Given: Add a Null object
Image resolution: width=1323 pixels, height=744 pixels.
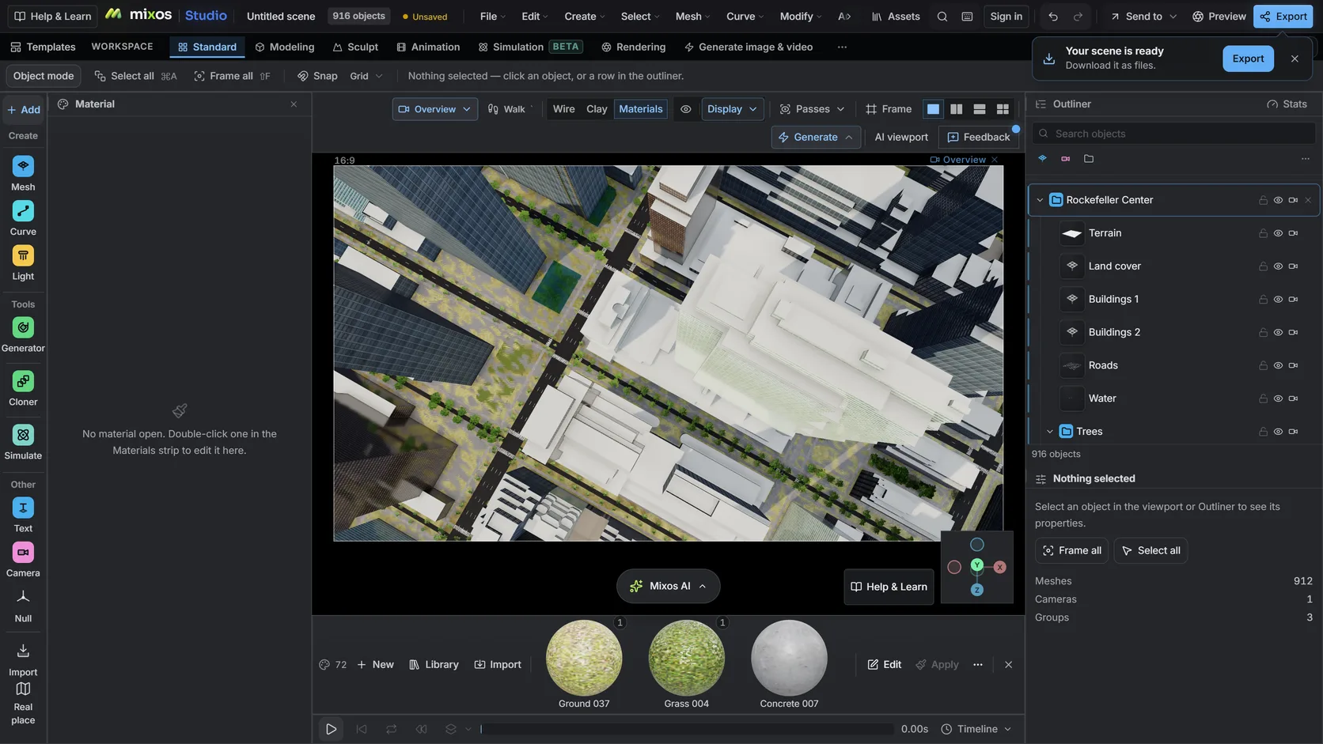Looking at the screenshot, I should point(23,606).
